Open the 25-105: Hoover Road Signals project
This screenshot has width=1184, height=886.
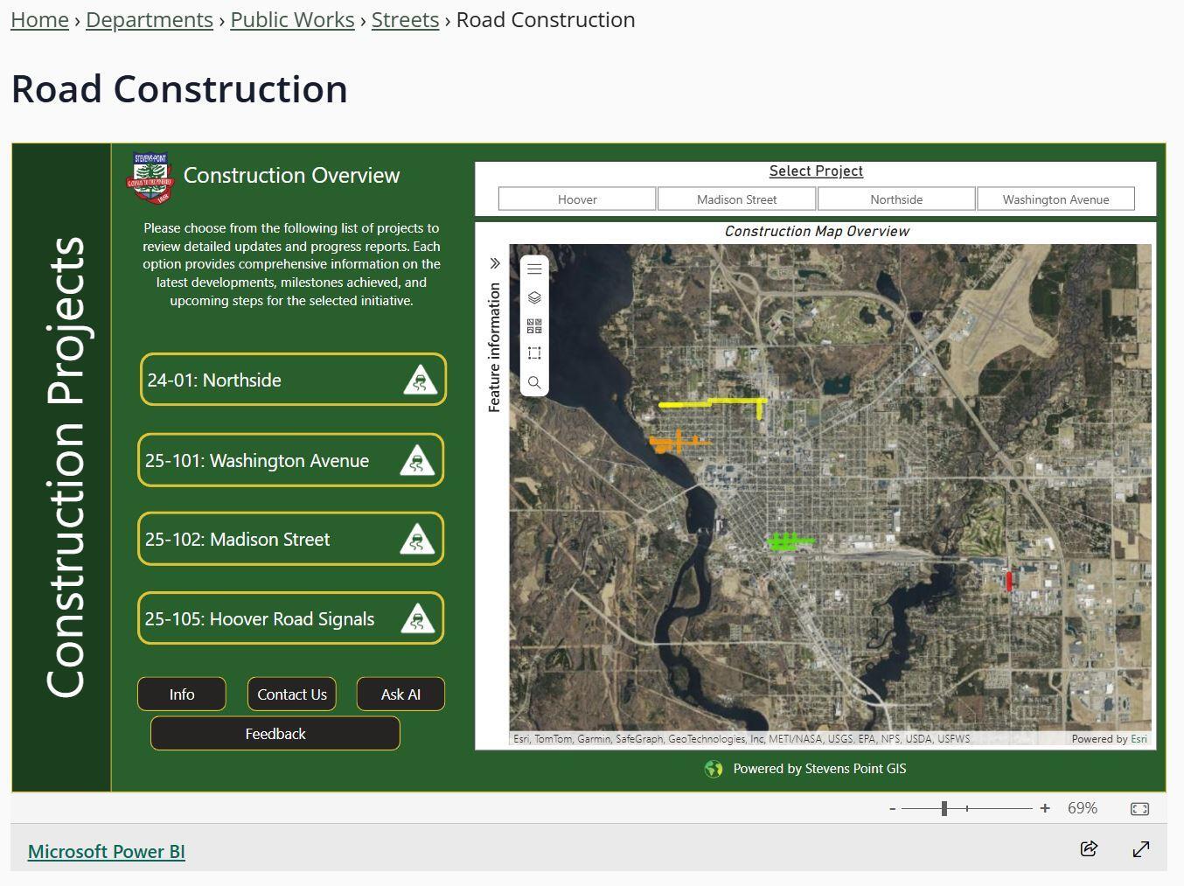coord(290,618)
